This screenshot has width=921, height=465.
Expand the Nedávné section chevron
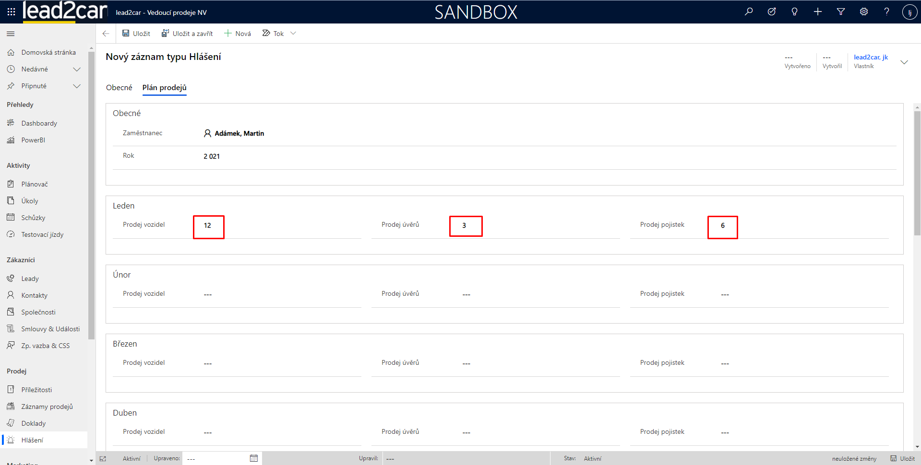[x=77, y=70]
